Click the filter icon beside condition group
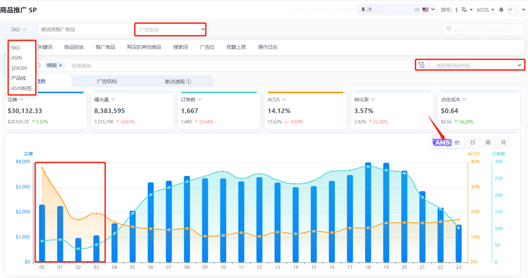Screen dimensions: 528x278 [x=421, y=65]
